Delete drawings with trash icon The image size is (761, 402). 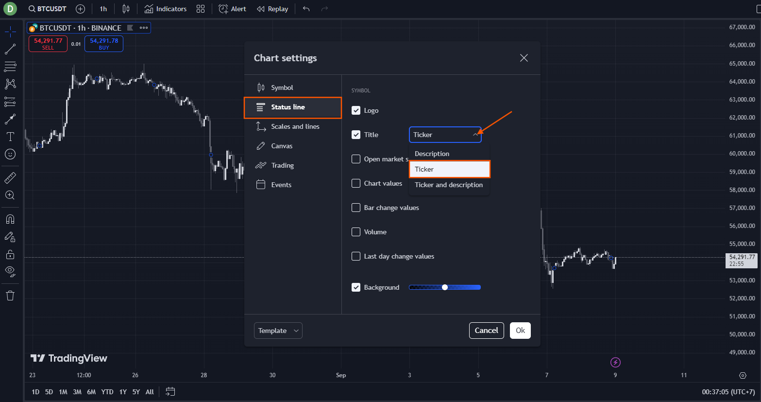point(10,296)
